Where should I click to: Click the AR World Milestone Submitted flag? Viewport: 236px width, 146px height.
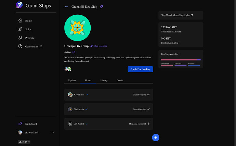click(148, 123)
